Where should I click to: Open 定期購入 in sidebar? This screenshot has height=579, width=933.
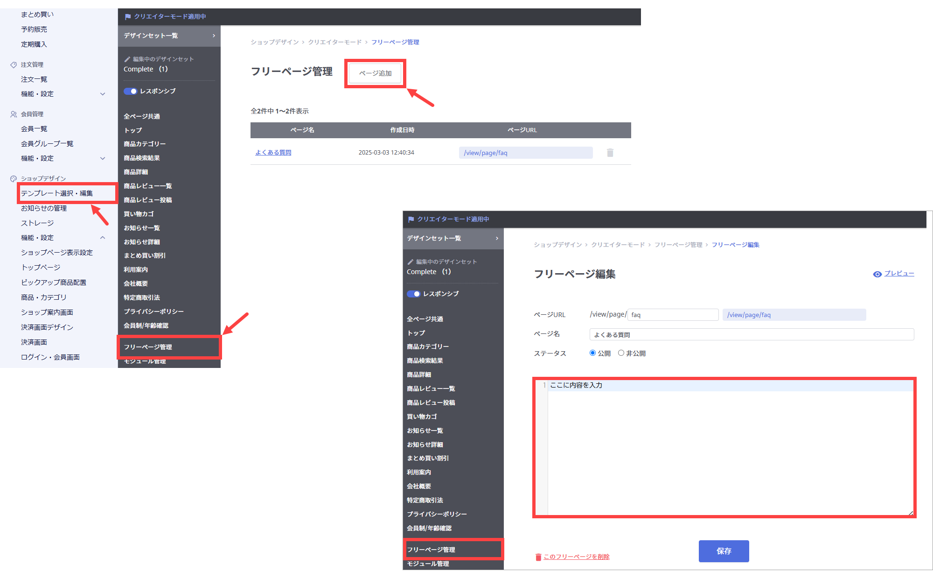(34, 44)
